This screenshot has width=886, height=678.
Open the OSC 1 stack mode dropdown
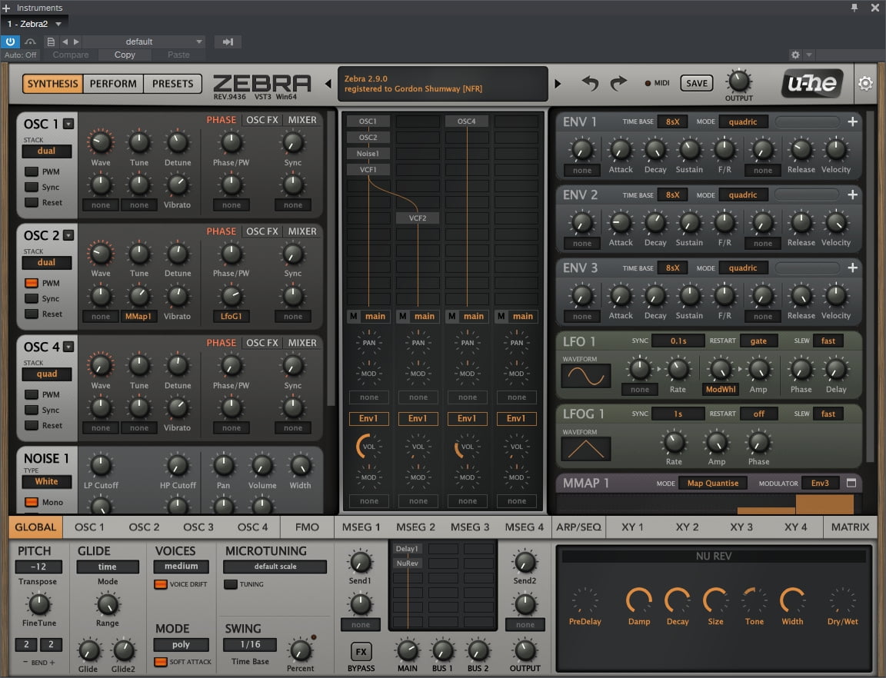[47, 151]
